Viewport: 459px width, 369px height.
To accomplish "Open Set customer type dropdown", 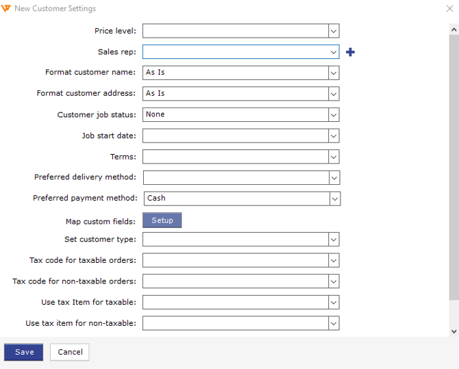I will point(334,240).
